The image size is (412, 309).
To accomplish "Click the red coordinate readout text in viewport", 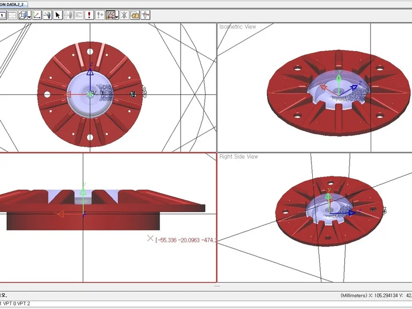I will point(185,240).
